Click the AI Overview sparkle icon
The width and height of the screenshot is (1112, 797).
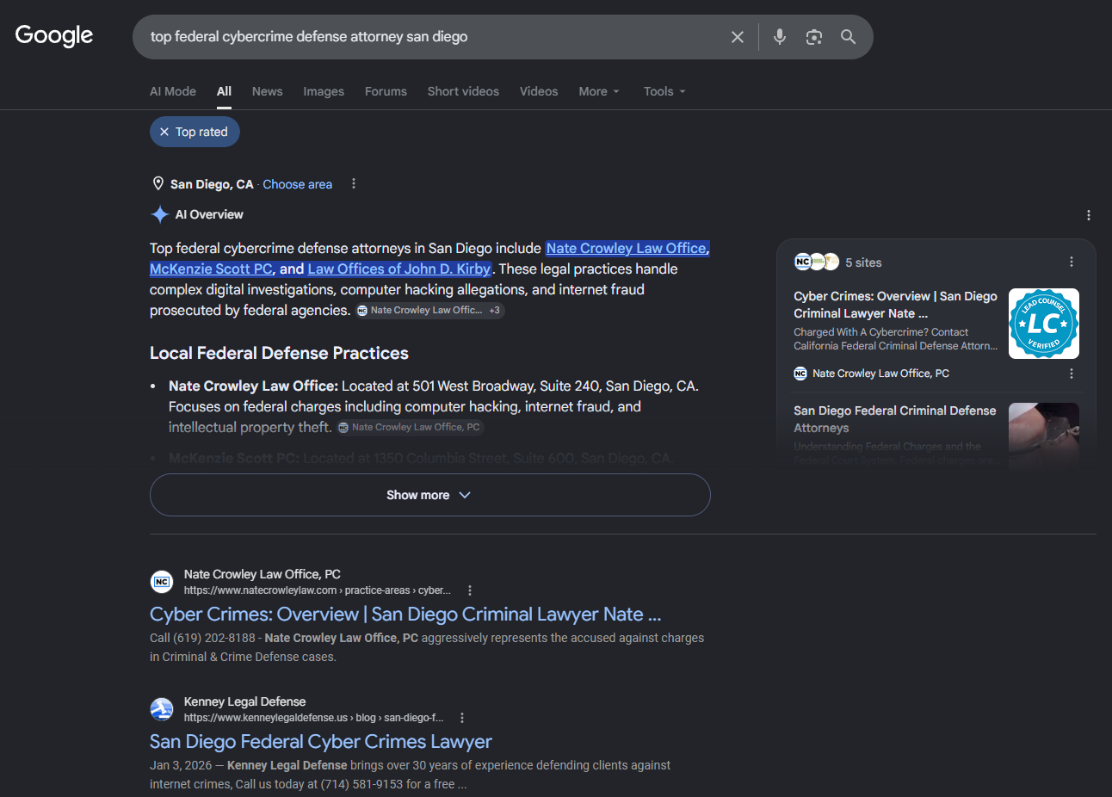(x=160, y=214)
